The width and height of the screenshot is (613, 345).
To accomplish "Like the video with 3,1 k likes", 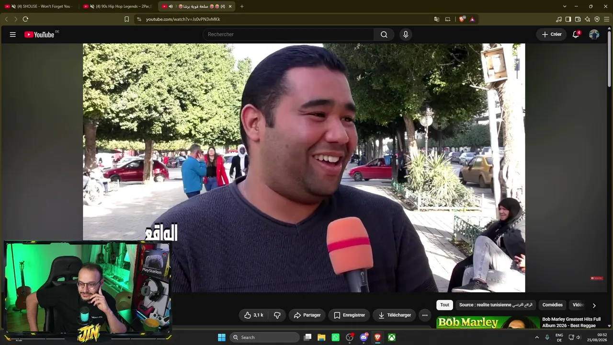I will point(253,315).
